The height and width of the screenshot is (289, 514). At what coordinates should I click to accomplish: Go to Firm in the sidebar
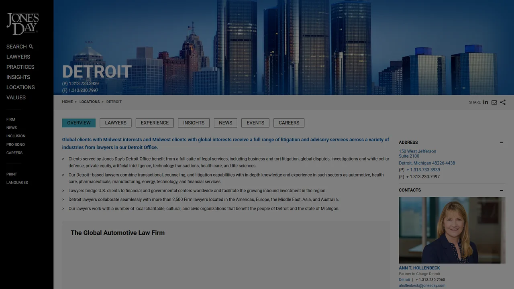pos(11,120)
